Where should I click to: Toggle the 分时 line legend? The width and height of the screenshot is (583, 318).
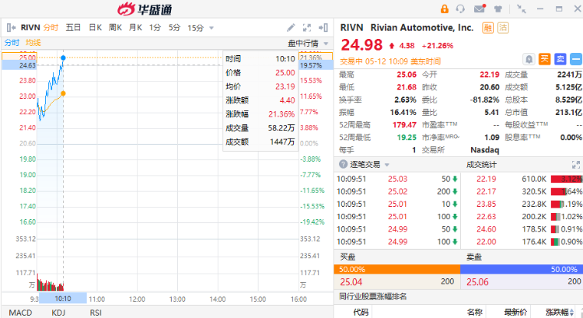[12, 43]
